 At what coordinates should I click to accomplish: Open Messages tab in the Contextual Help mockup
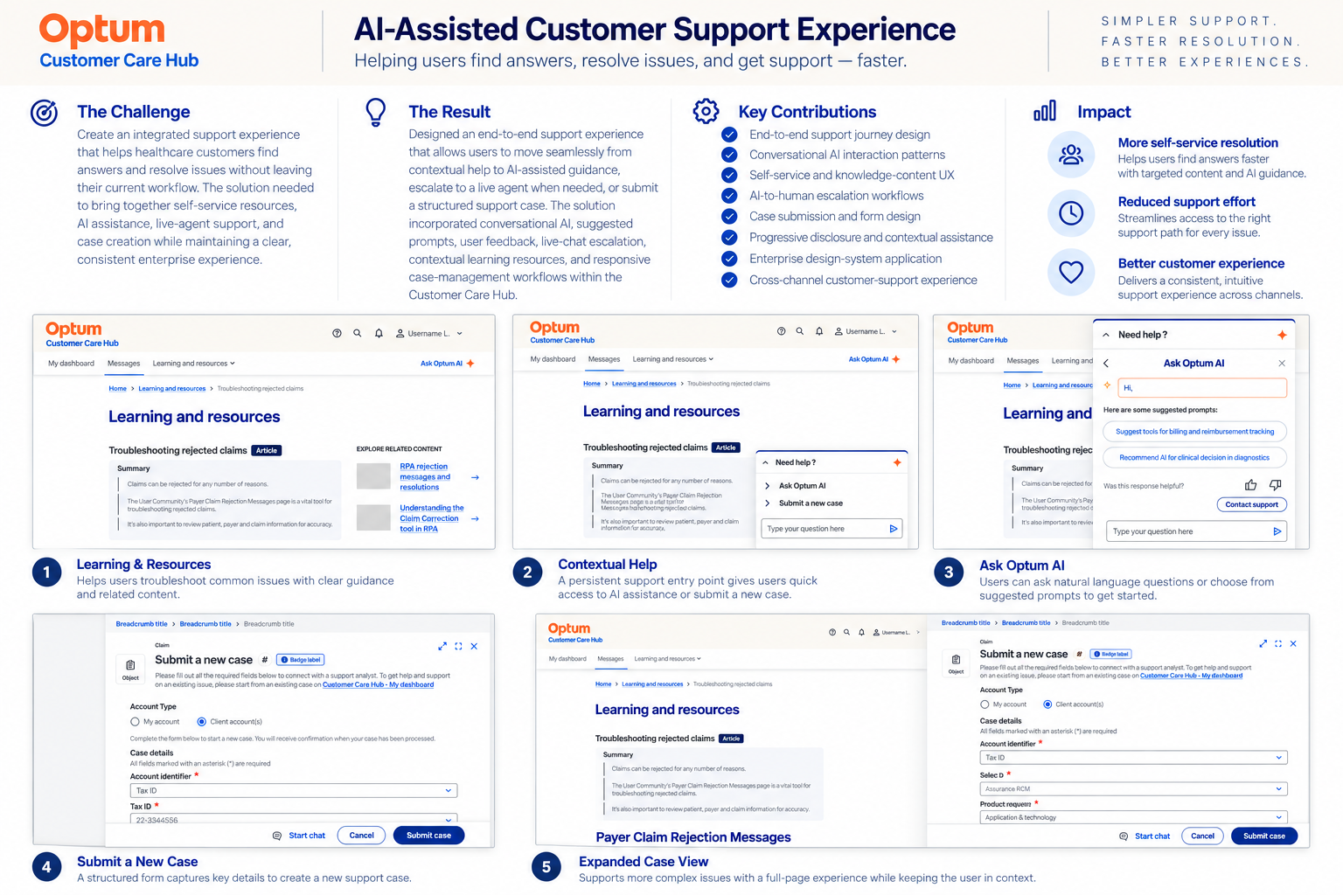pyautogui.click(x=604, y=359)
